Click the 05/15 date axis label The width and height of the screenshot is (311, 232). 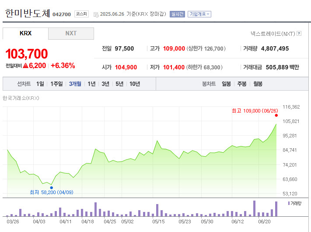(158, 222)
